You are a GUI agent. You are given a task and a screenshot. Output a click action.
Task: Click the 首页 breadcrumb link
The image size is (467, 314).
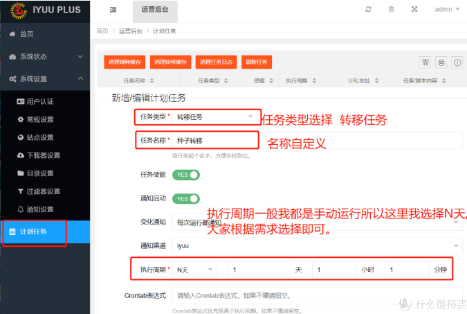pyautogui.click(x=102, y=31)
